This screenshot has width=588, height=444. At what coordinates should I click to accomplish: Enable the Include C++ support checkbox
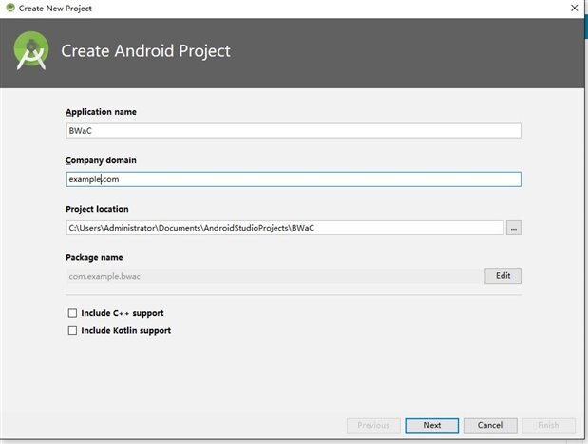(x=72, y=313)
